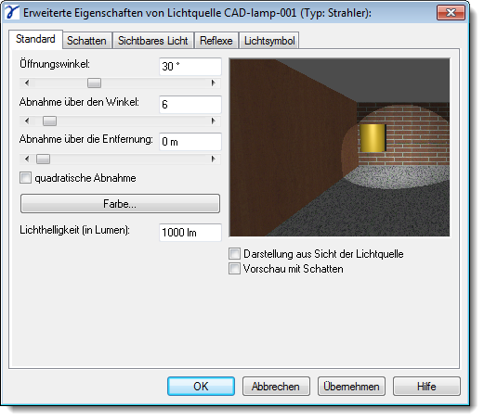Screen dimensions: 484x420
Task: Click the Abnahme über den Winkel field
Action: [x=190, y=105]
